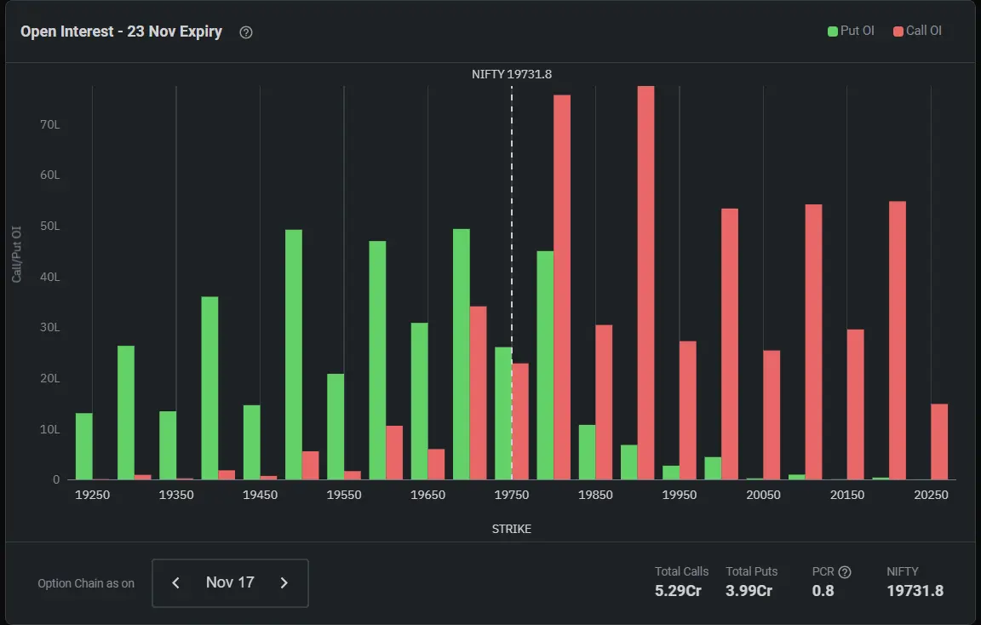Click the 10L y-axis label
The image size is (981, 625).
pyautogui.click(x=50, y=430)
